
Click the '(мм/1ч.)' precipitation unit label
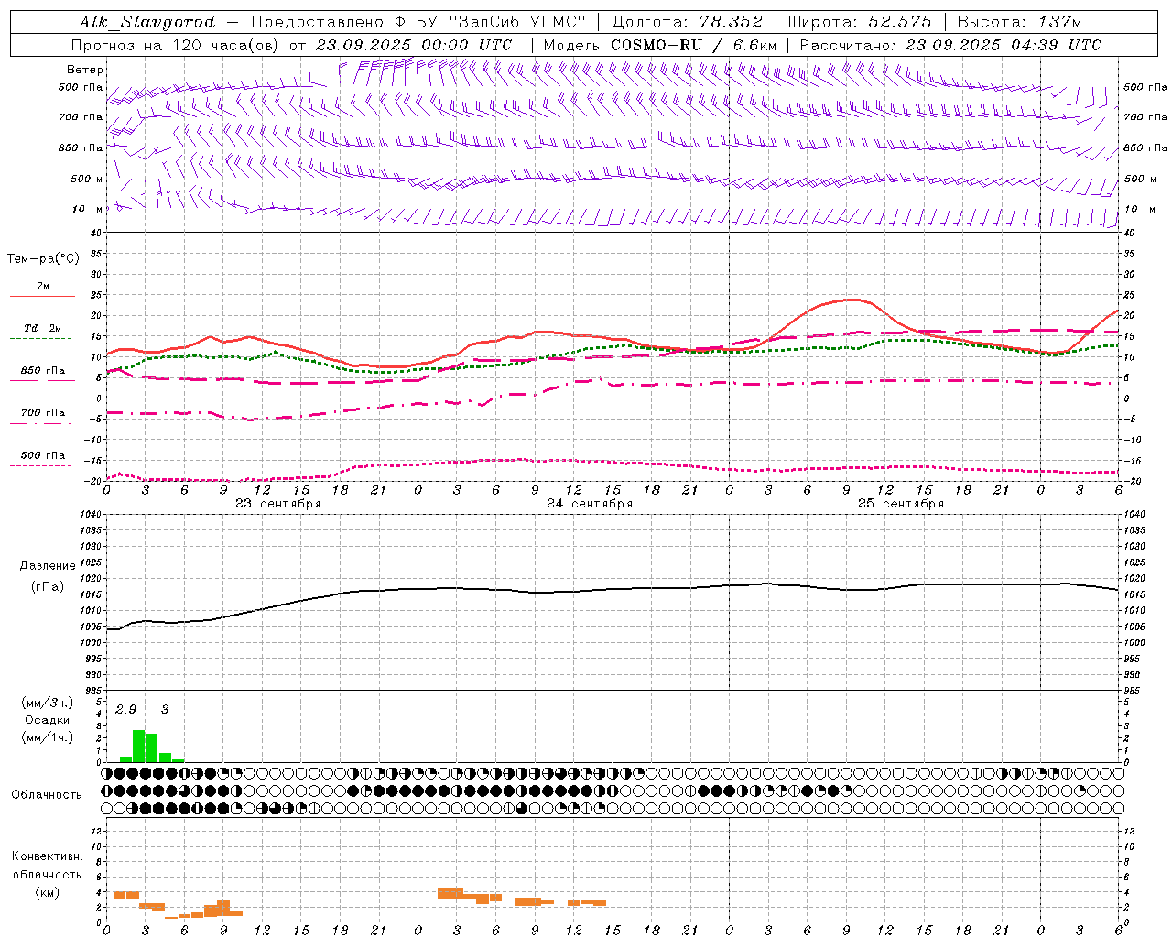[48, 737]
